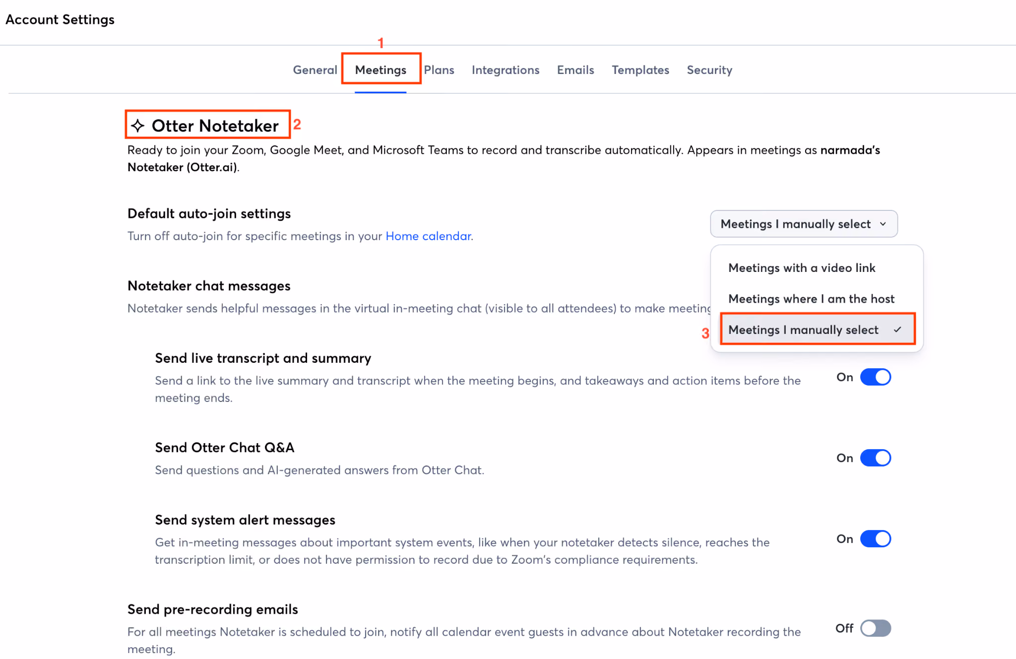Choose Meetings with a video link
This screenshot has width=1016, height=659.
point(802,268)
